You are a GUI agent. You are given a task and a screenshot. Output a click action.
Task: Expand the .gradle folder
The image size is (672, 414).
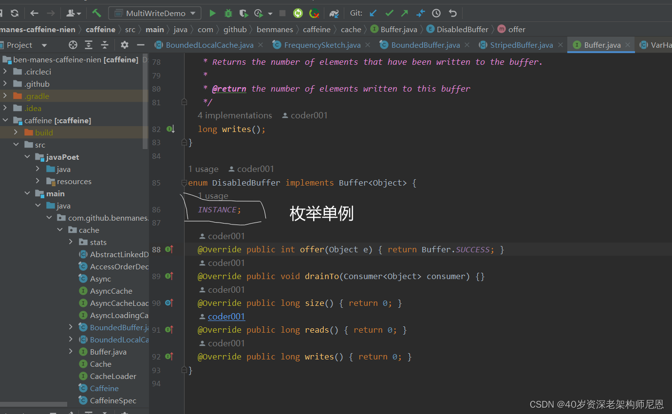point(5,96)
